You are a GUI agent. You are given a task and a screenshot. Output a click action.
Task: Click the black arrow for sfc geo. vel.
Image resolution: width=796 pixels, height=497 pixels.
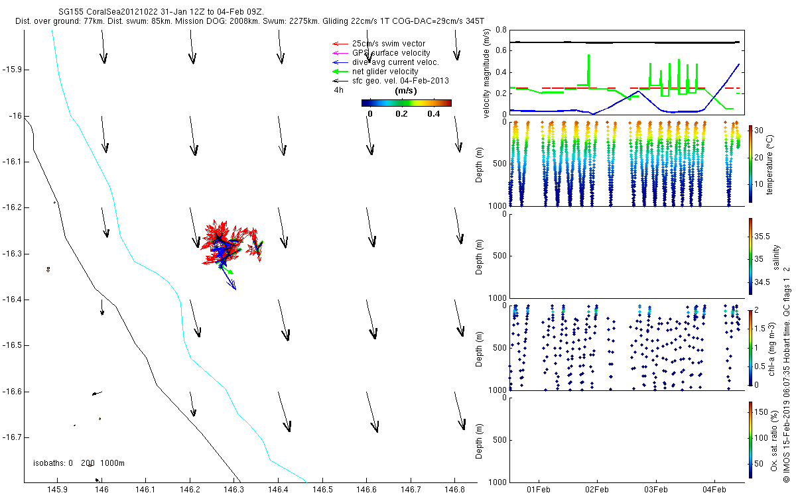pyautogui.click(x=341, y=81)
